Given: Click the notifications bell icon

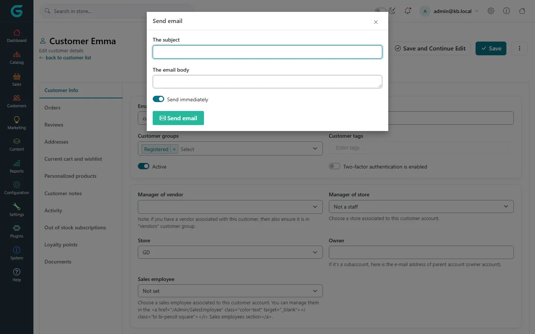Looking at the screenshot, I should pyautogui.click(x=408, y=11).
